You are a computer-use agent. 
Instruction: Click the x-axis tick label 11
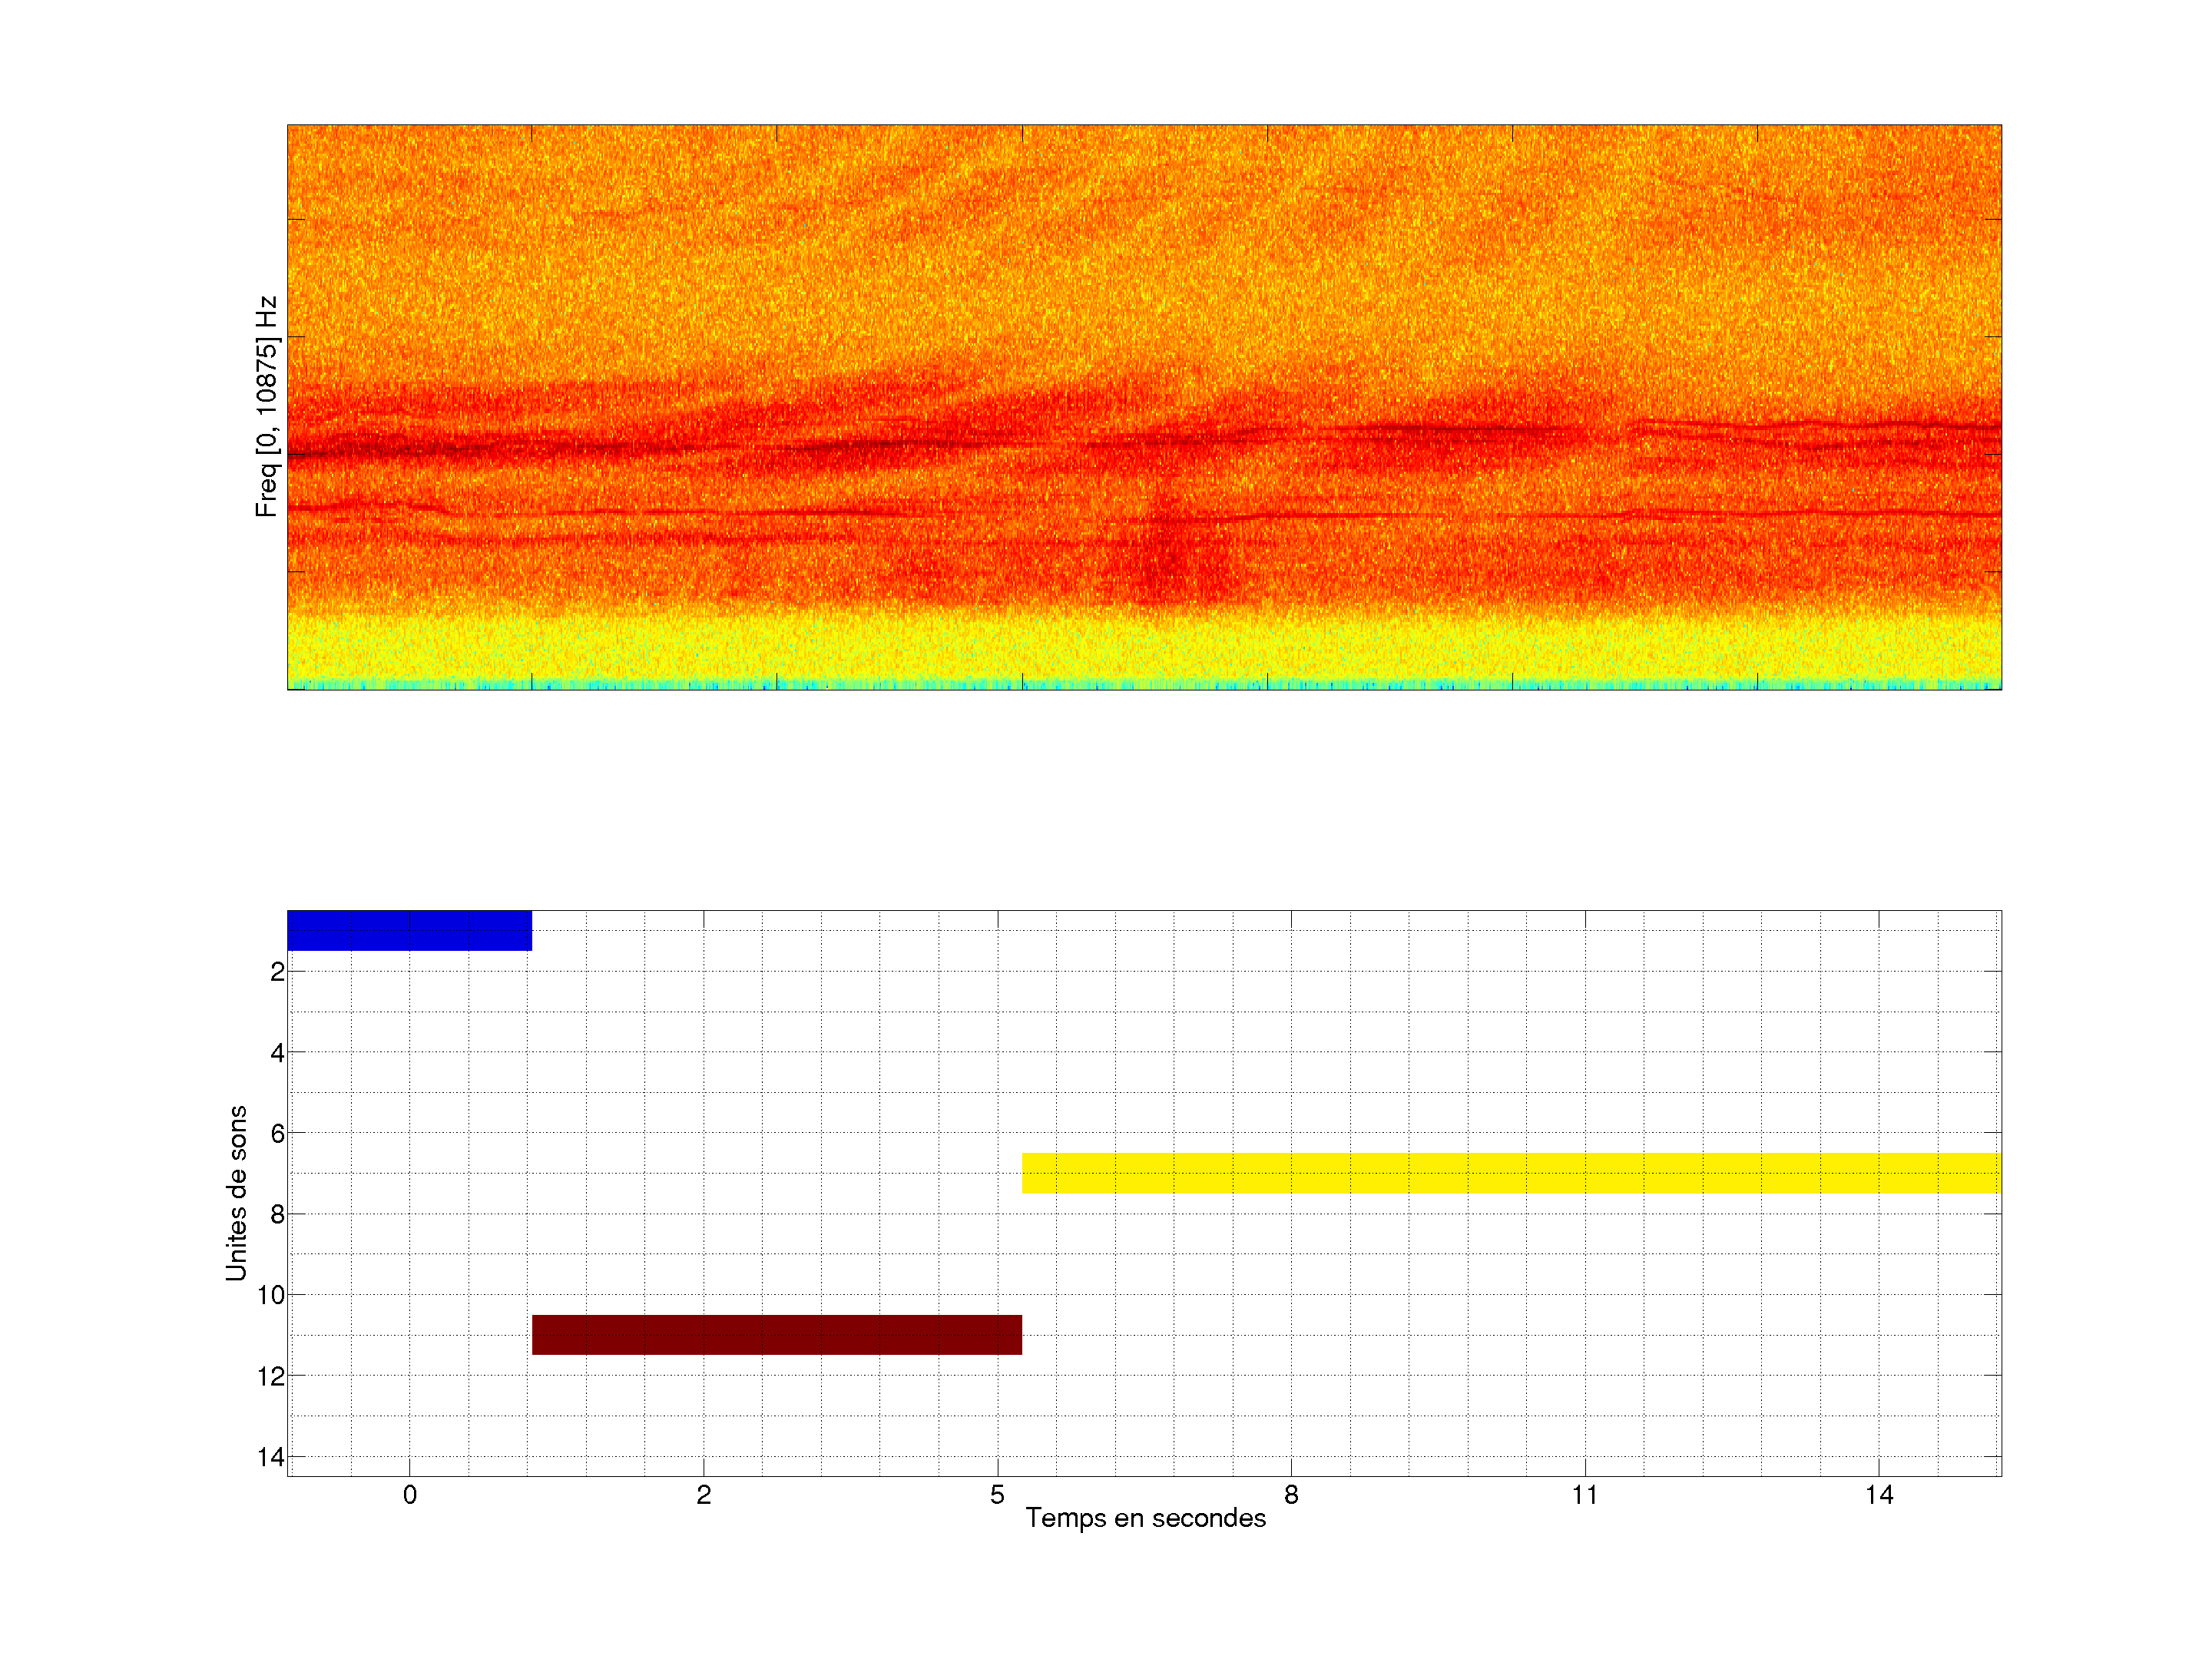pos(1584,1495)
